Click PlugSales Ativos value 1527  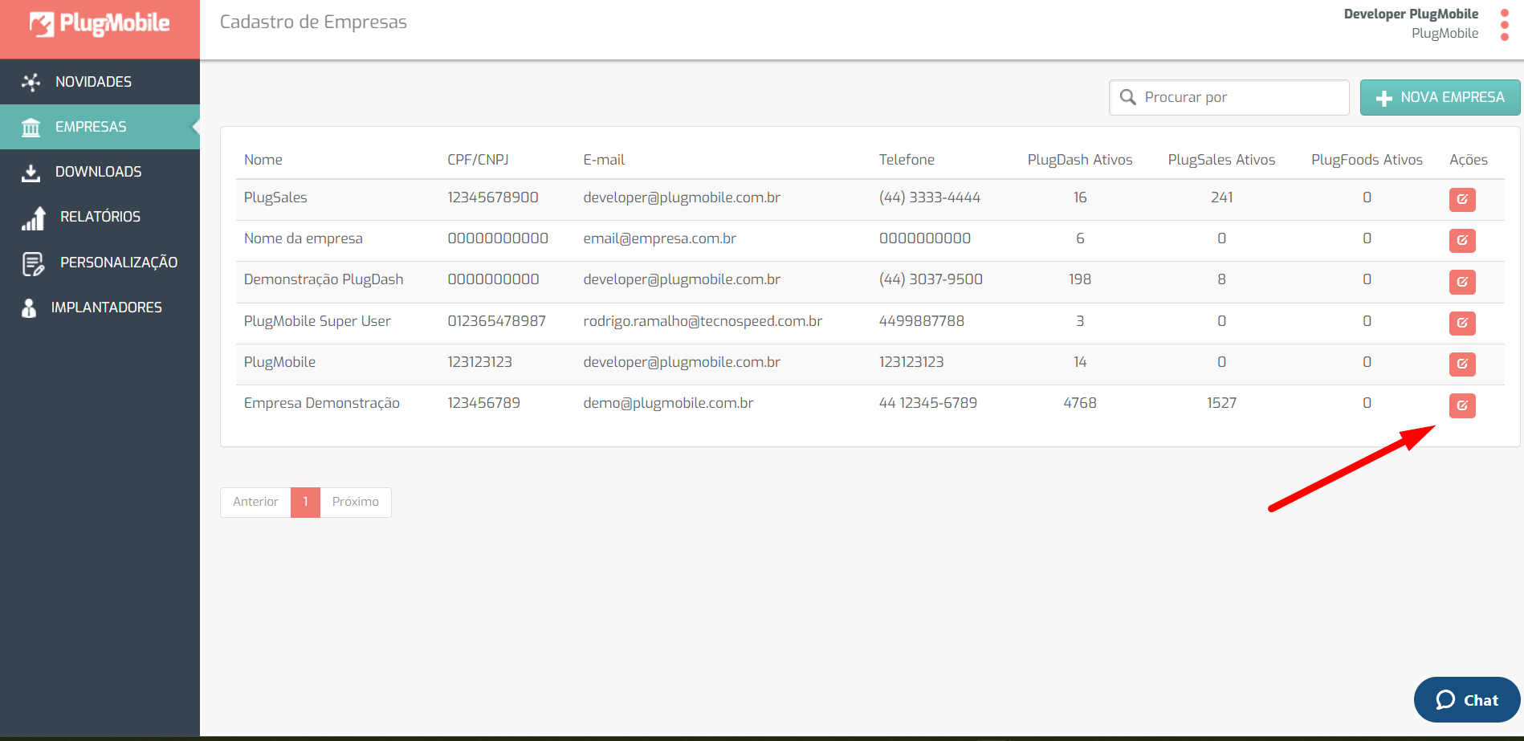point(1221,403)
